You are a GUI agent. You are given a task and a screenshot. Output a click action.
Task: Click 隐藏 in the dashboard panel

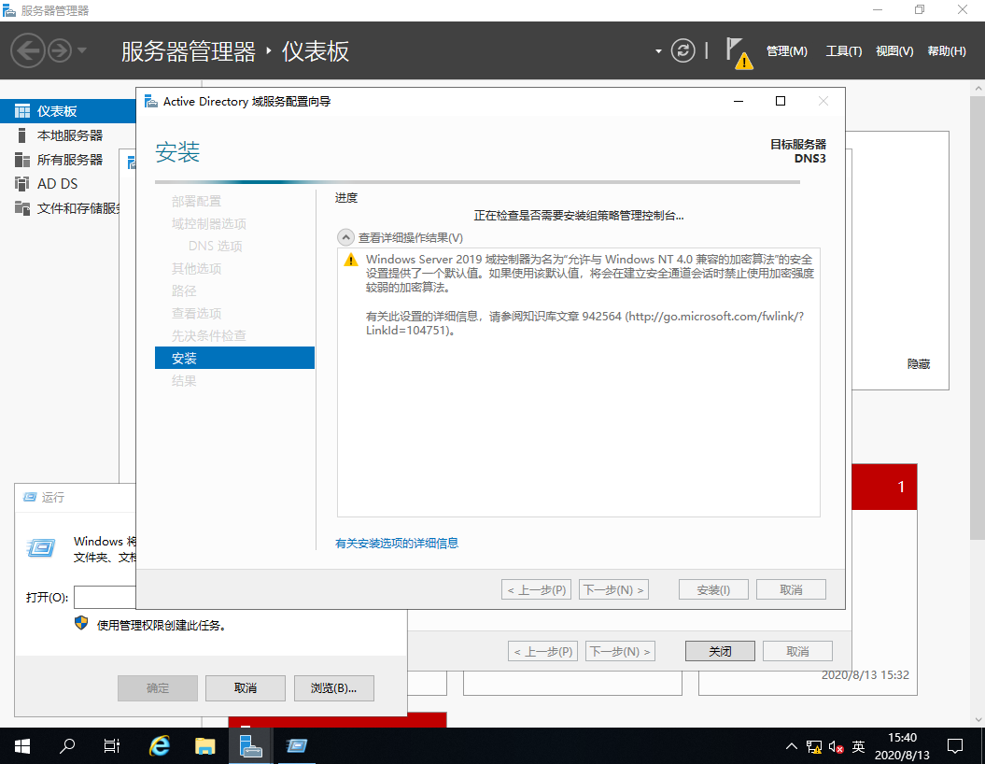click(919, 363)
